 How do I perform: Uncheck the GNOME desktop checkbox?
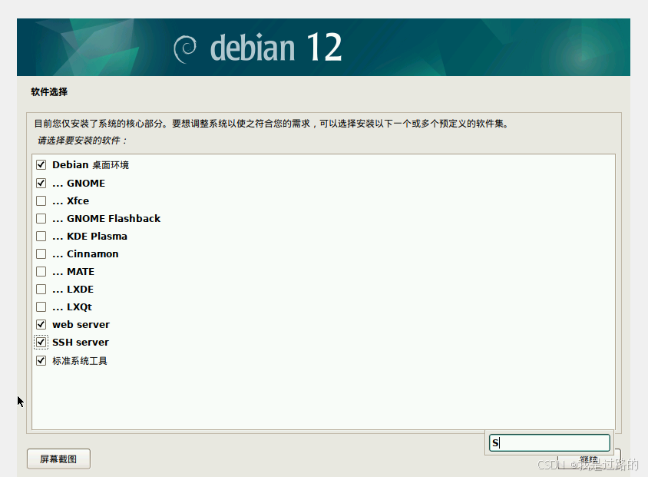point(41,183)
